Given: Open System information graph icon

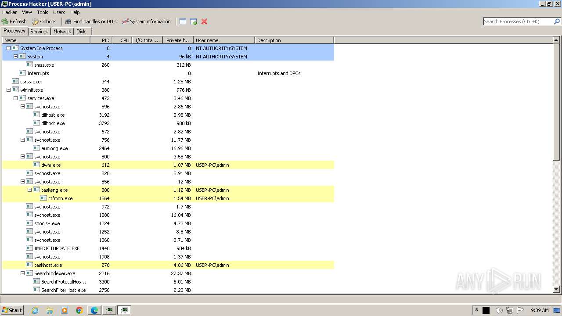Looking at the screenshot, I should click(x=125, y=22).
